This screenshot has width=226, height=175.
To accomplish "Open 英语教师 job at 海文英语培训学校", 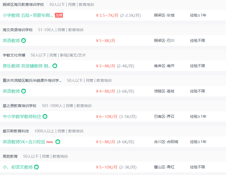I will (x=11, y=41).
